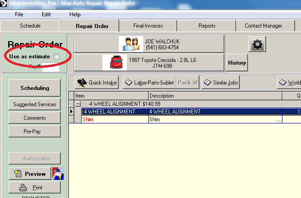Open the File menu
The width and height of the screenshot is (301, 198).
[19, 14]
